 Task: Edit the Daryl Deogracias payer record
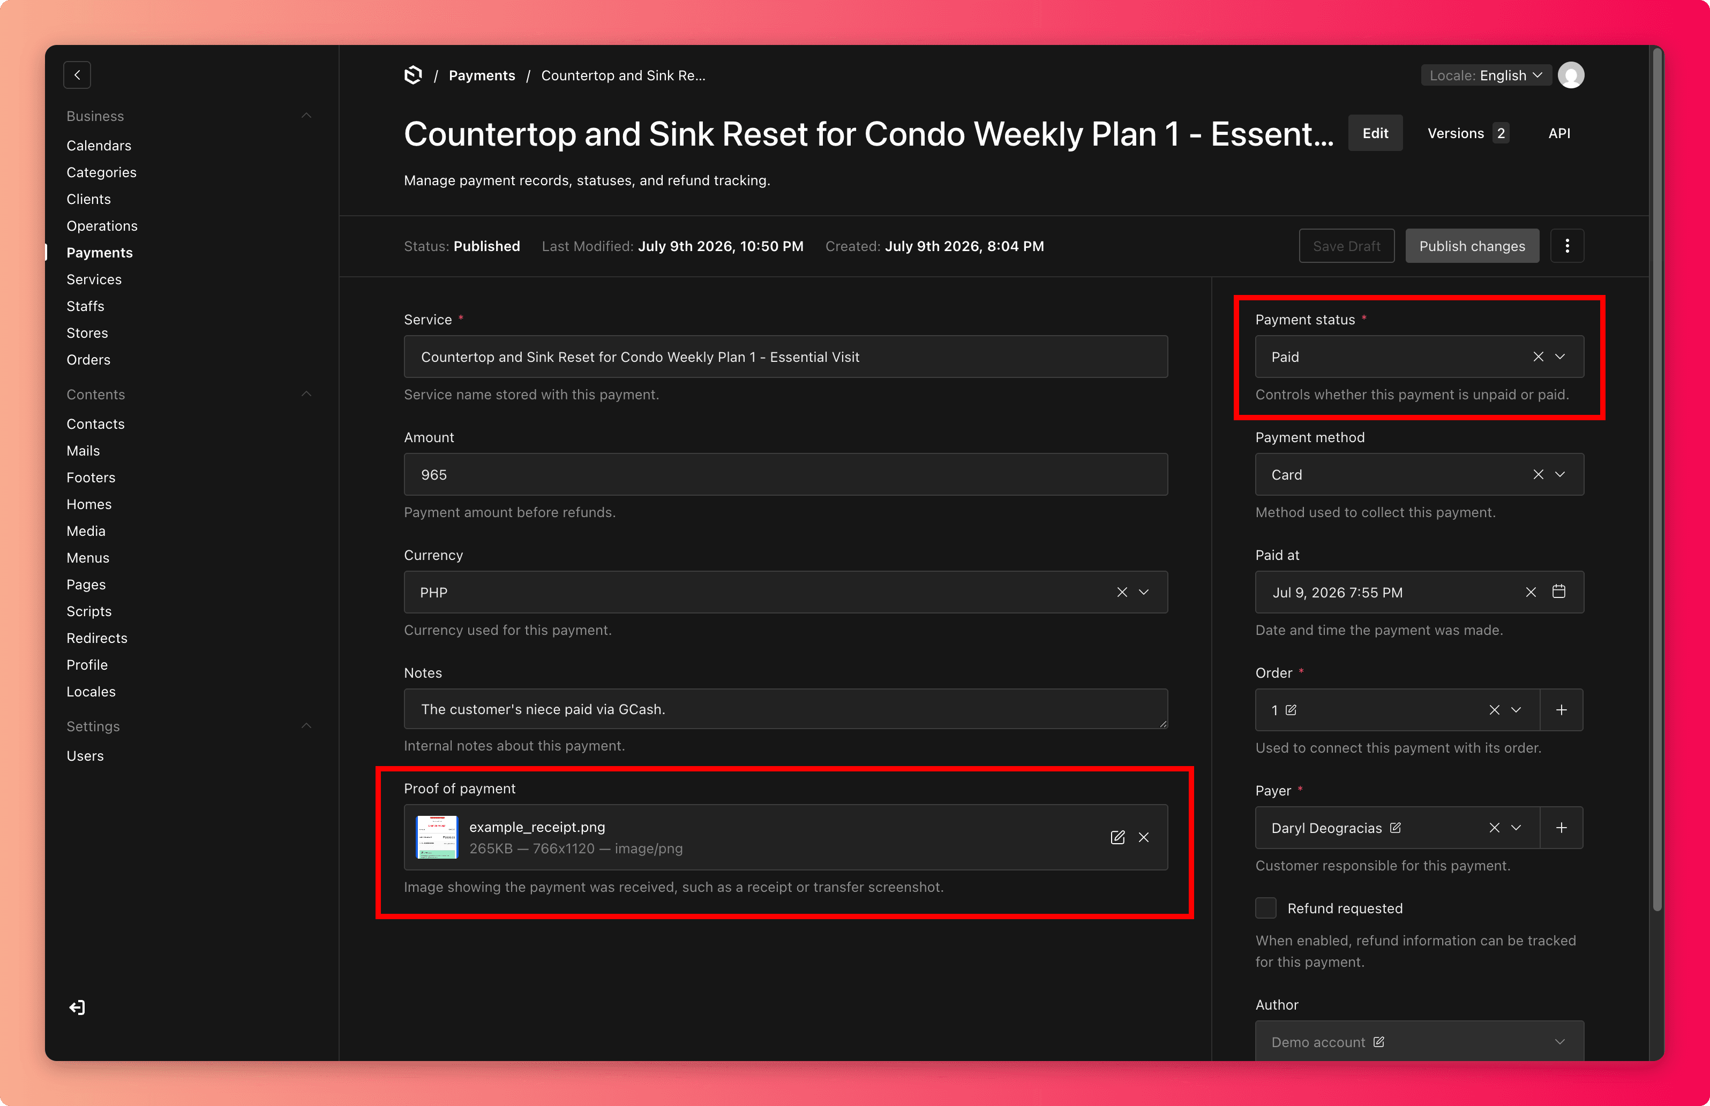coord(1396,827)
